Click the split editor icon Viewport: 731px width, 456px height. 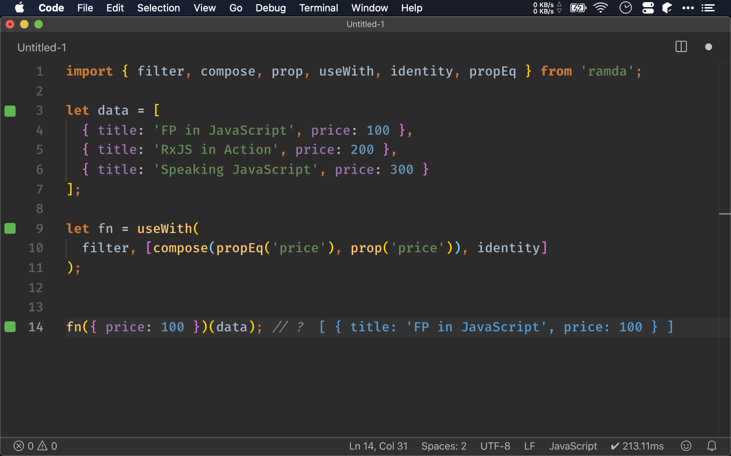[x=681, y=47]
